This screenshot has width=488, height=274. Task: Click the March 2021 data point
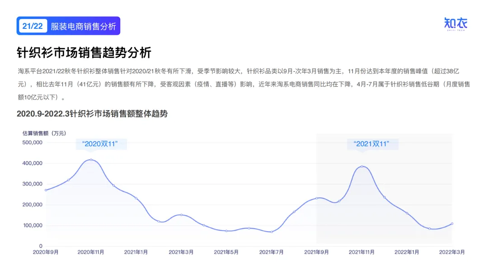point(181,215)
